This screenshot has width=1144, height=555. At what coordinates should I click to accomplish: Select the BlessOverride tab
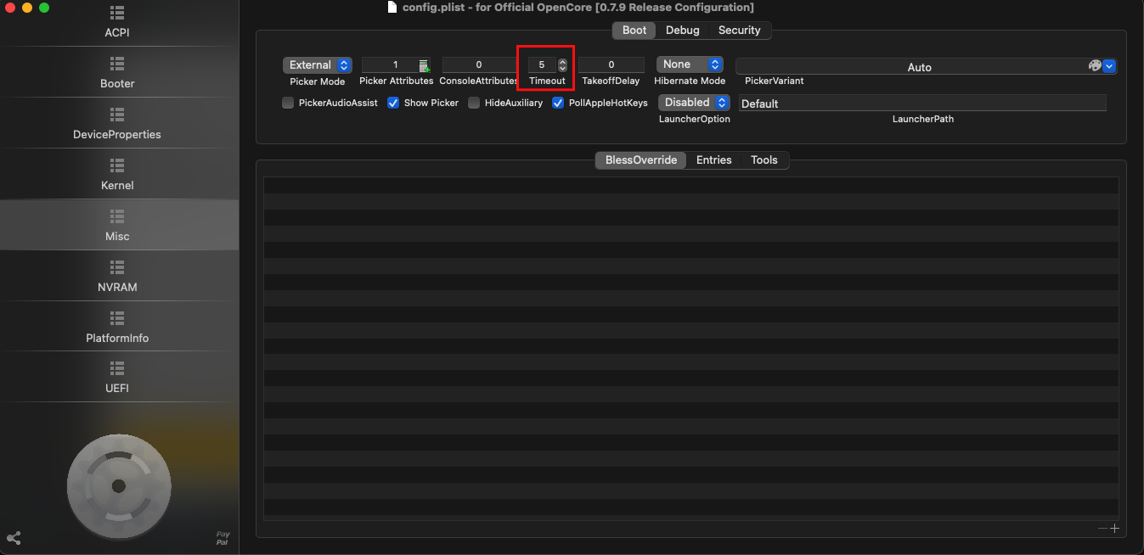[641, 160]
